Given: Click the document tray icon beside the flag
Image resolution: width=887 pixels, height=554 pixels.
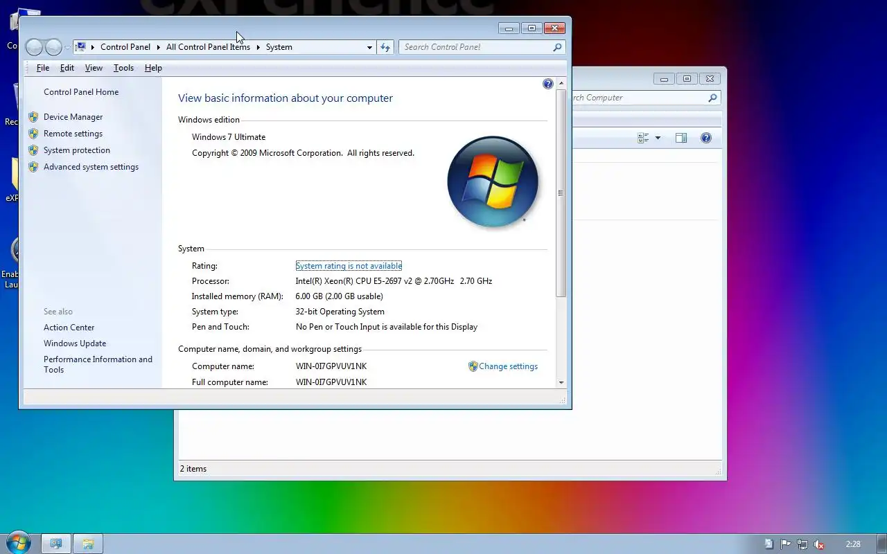Looking at the screenshot, I should (x=769, y=544).
